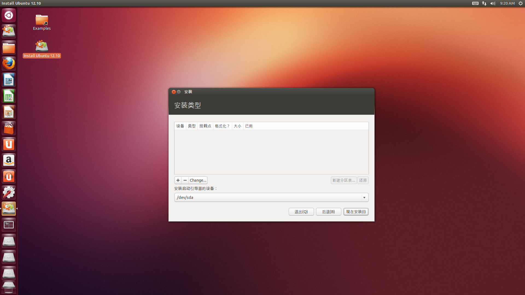Open LibreOffice Impress from launcher
The width and height of the screenshot is (525, 295).
point(9,112)
